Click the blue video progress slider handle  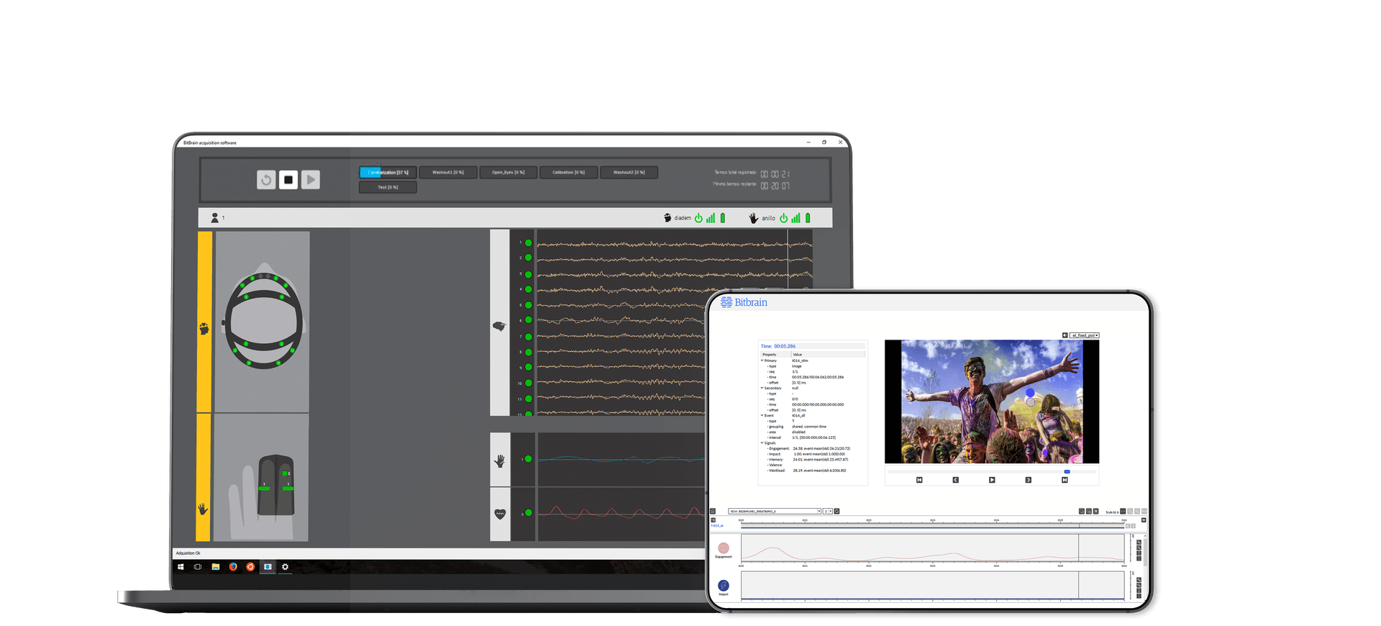(1067, 472)
